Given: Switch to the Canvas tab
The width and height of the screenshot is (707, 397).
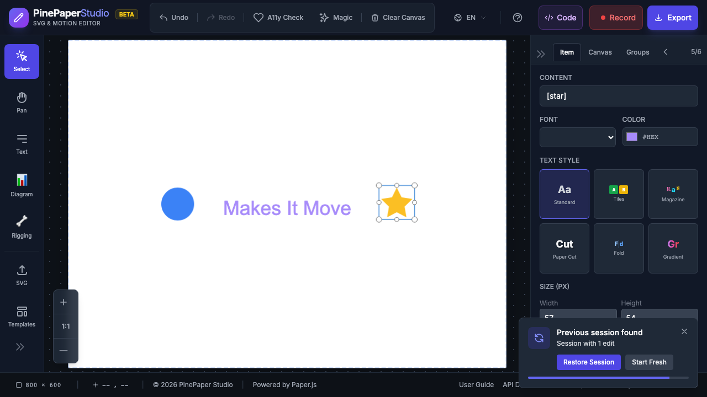Looking at the screenshot, I should pos(600,52).
